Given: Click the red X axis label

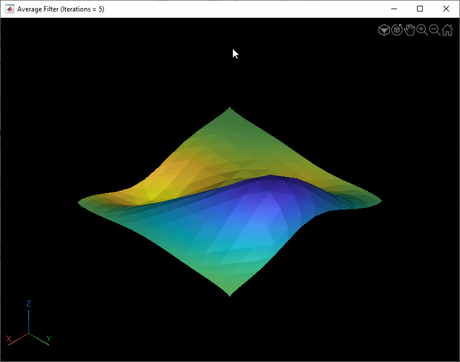Looking at the screenshot, I should coord(9,339).
